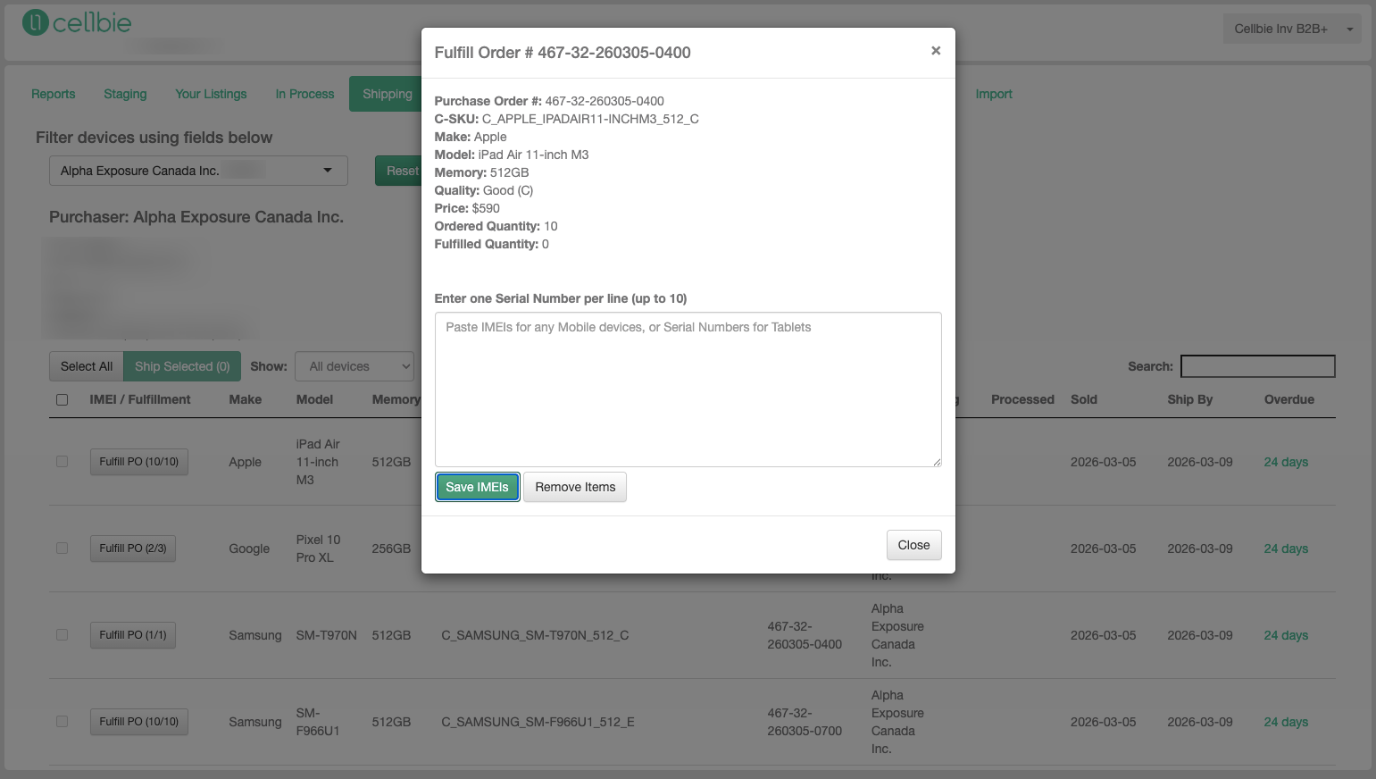
Task: Close the Fulfill Order dialog with X
Action: pyautogui.click(x=936, y=51)
